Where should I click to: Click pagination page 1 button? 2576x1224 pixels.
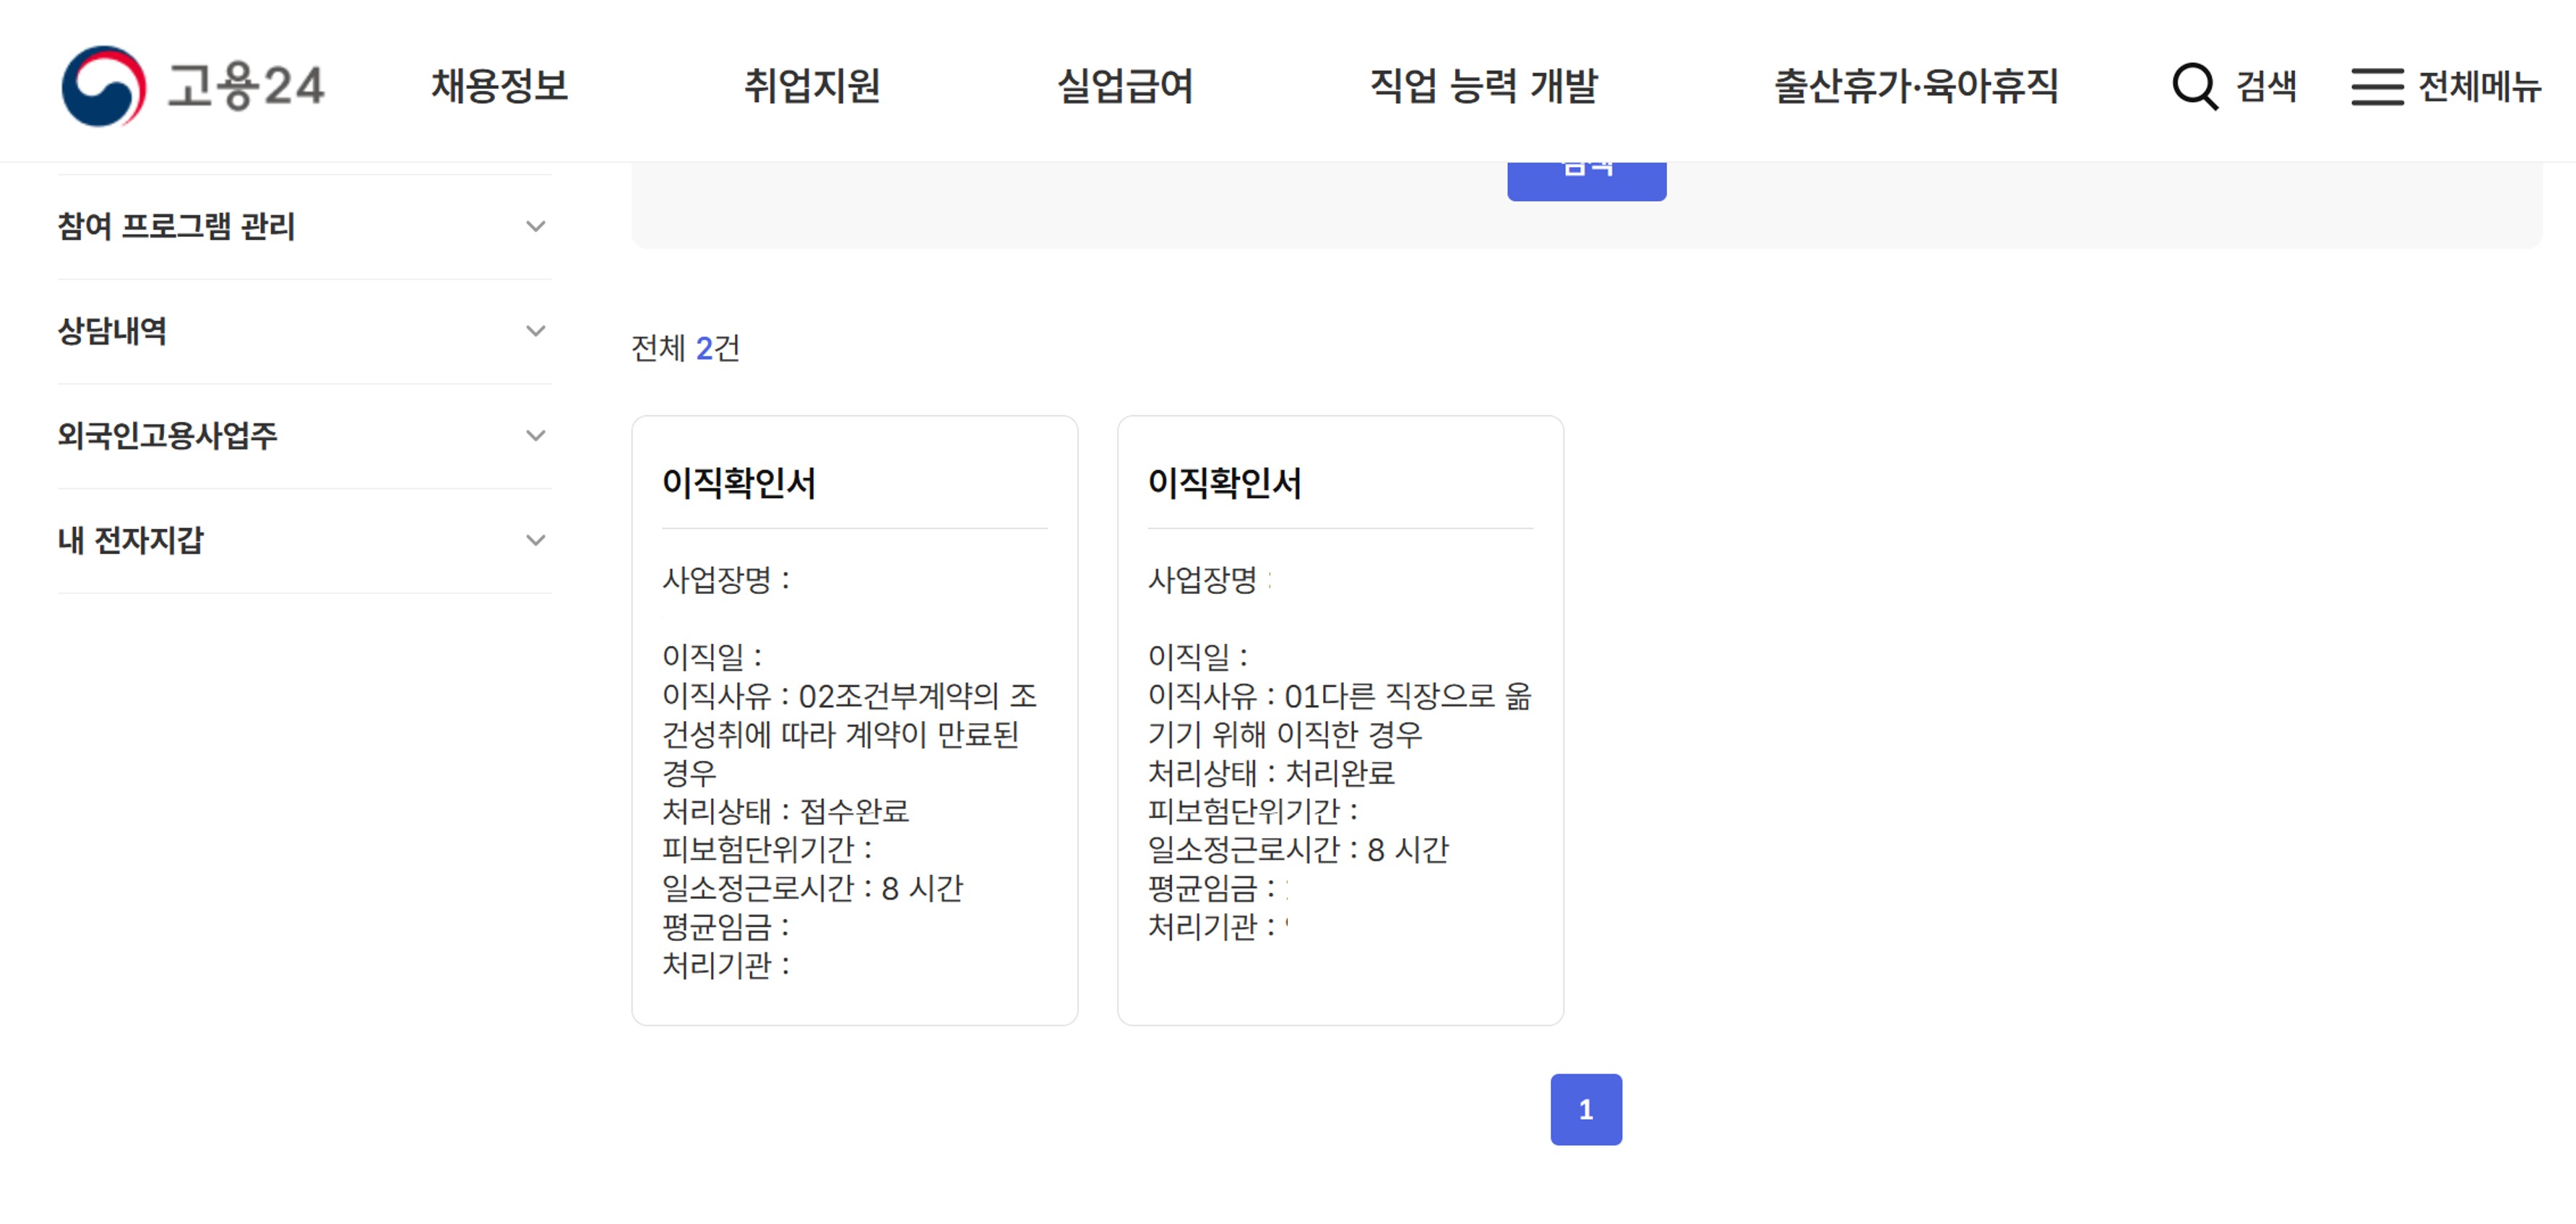(x=1586, y=1108)
